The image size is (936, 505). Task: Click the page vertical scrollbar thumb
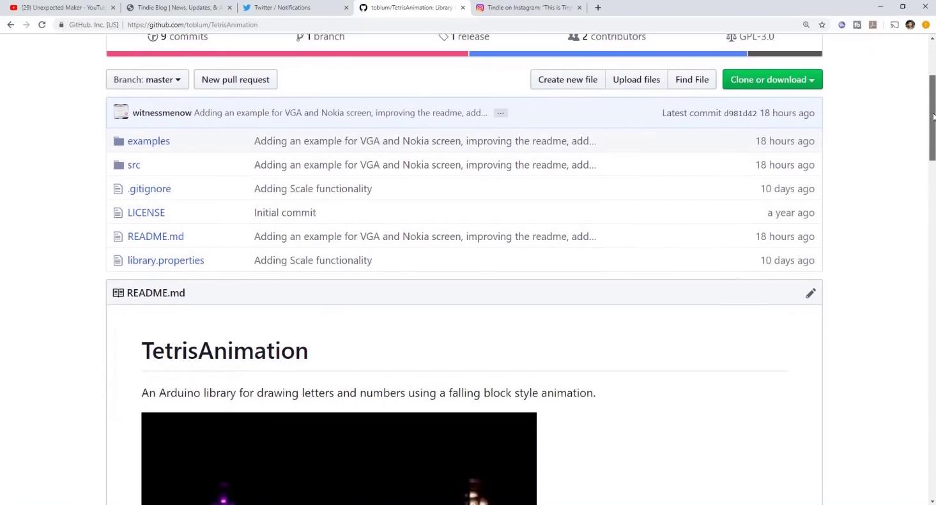pyautogui.click(x=932, y=117)
